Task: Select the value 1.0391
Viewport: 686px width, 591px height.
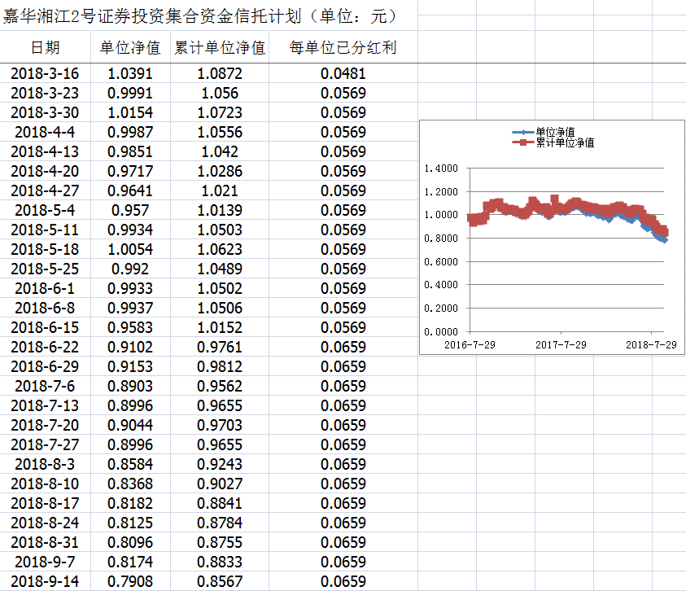Action: coord(130,73)
